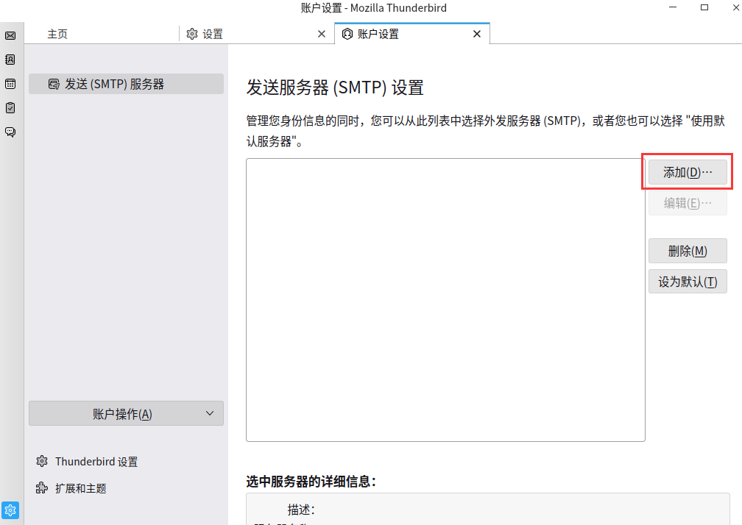Image resolution: width=742 pixels, height=525 pixels.
Task: Open the Tasks space icon
Action: [x=10, y=107]
